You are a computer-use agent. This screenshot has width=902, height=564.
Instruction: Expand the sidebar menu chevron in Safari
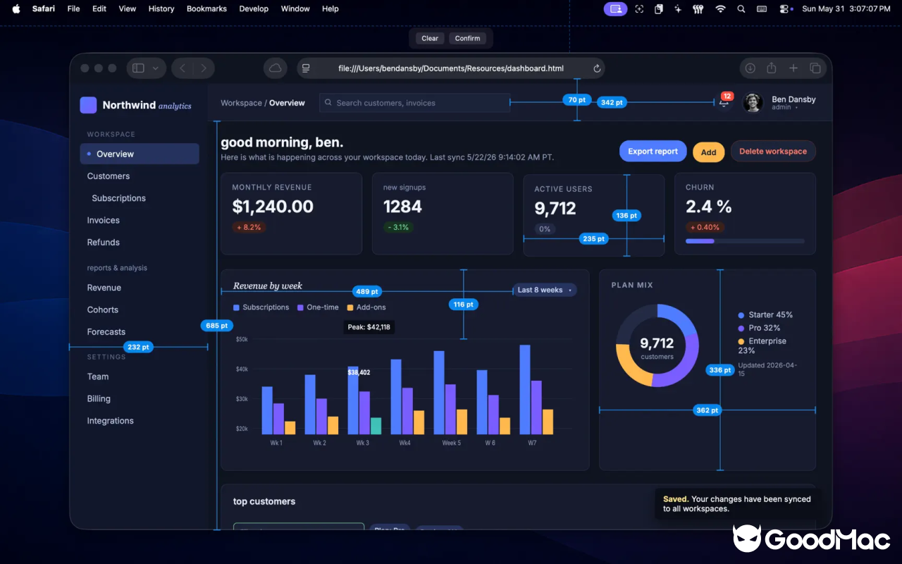point(156,68)
